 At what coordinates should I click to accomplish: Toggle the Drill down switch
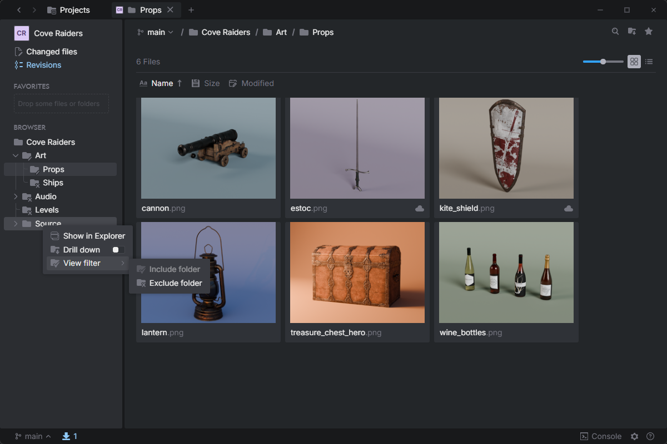coord(118,250)
